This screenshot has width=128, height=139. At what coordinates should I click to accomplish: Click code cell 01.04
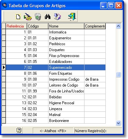tap(38, 56)
